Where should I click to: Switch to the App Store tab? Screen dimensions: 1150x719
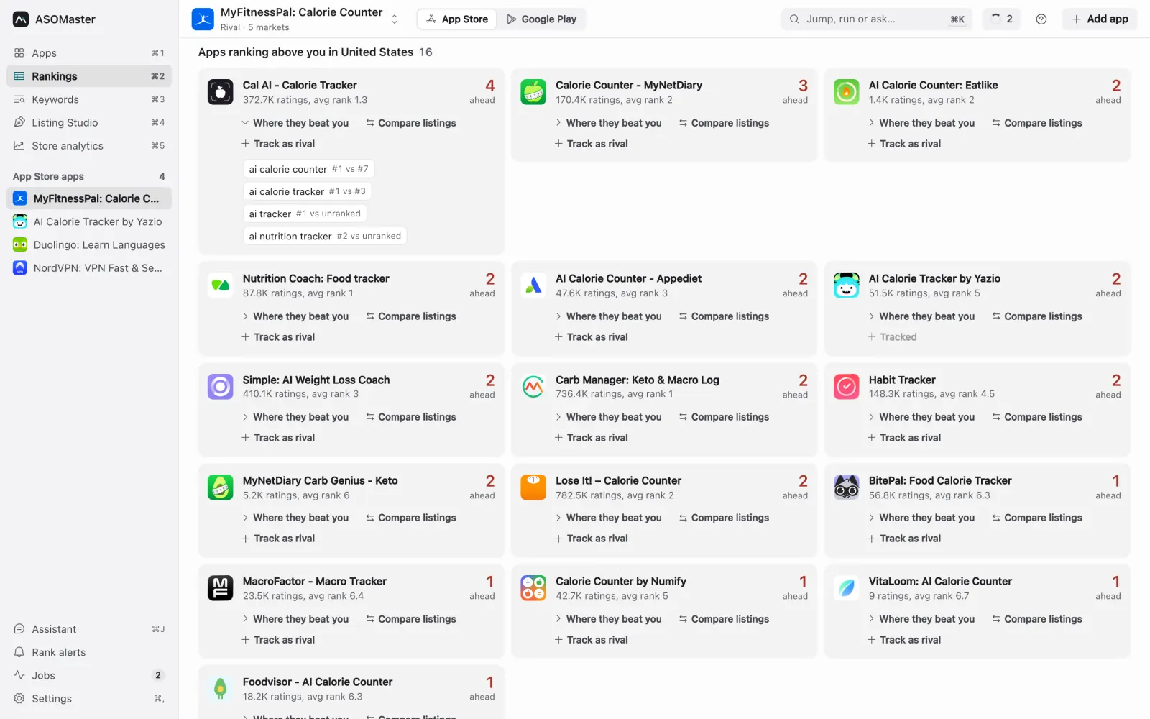[x=457, y=19]
